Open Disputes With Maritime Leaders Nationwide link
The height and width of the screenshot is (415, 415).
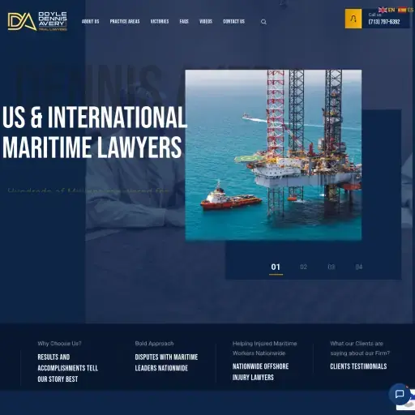(x=166, y=362)
